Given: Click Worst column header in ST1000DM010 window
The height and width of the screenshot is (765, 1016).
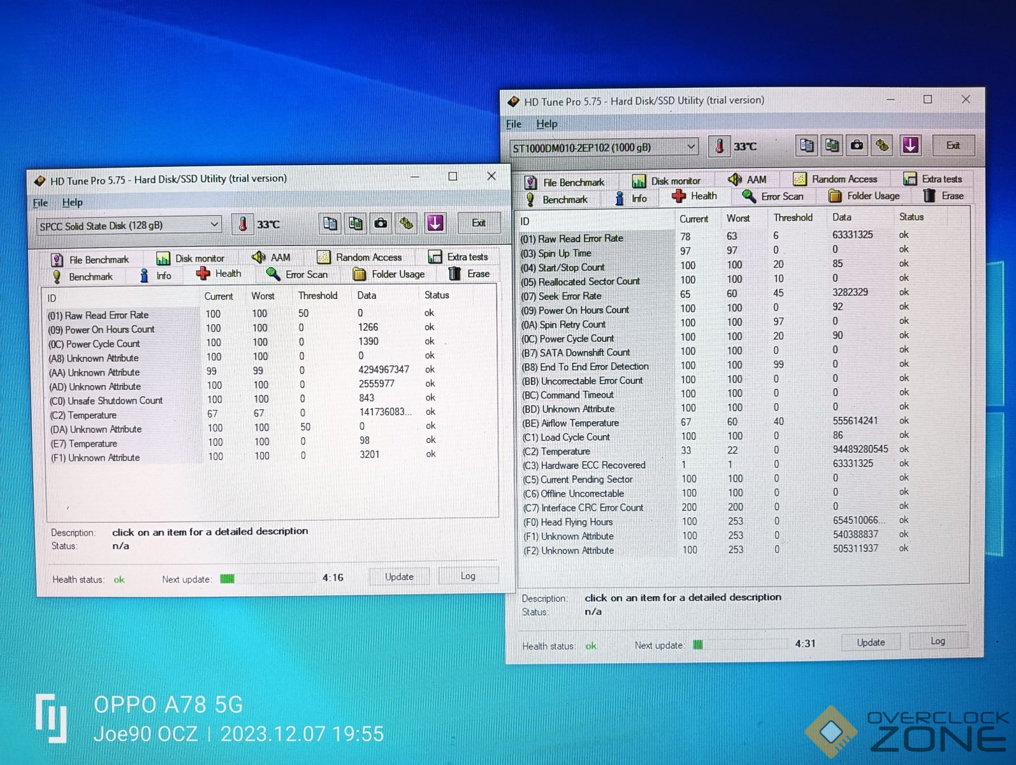Looking at the screenshot, I should click(738, 218).
